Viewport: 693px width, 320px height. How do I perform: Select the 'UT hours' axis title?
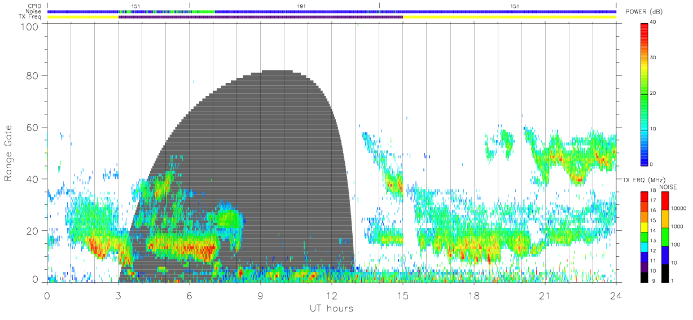[x=331, y=308]
